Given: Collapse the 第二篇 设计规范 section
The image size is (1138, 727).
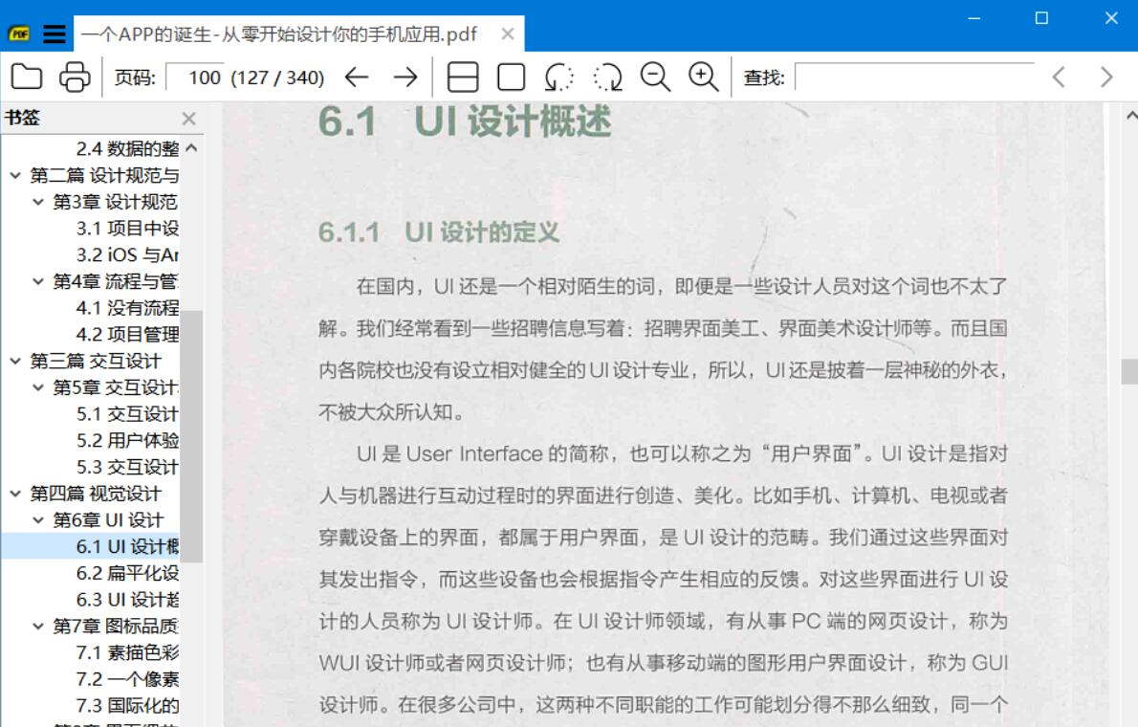Looking at the screenshot, I should (x=14, y=175).
